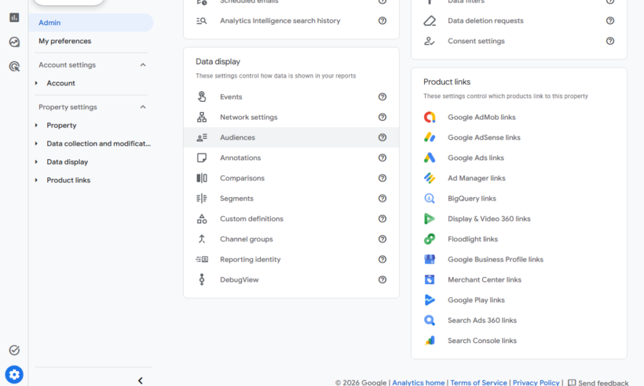Click the Network settings icon
Viewport: 644px width, 386px height.
(202, 117)
